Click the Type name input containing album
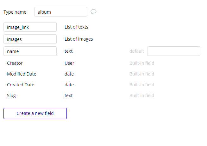 [x=60, y=12]
